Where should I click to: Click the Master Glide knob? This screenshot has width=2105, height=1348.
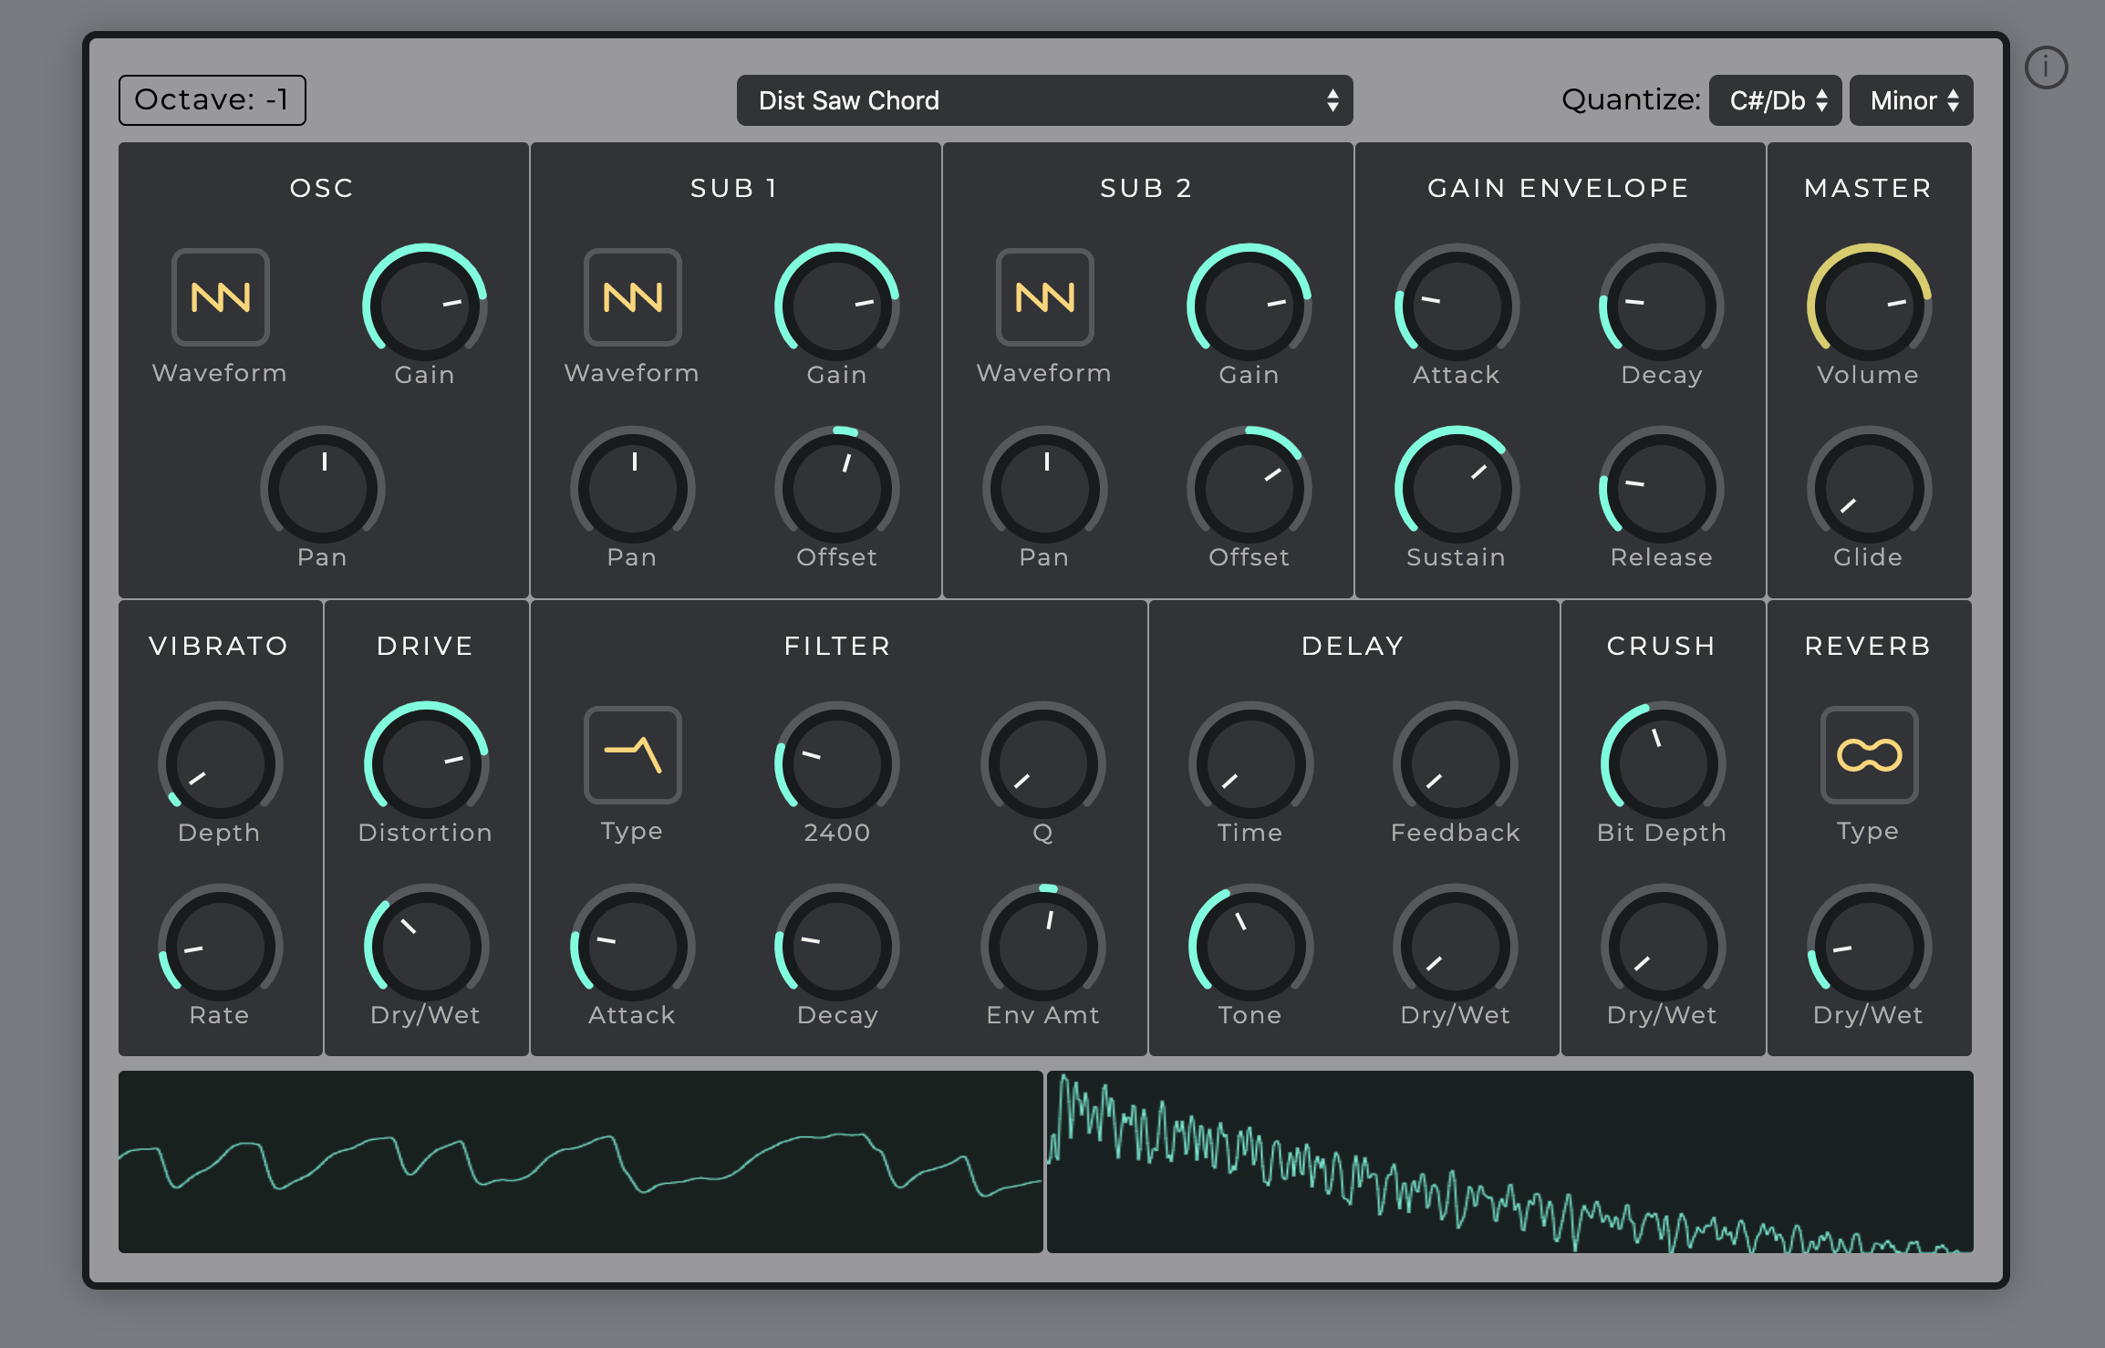pos(1869,489)
